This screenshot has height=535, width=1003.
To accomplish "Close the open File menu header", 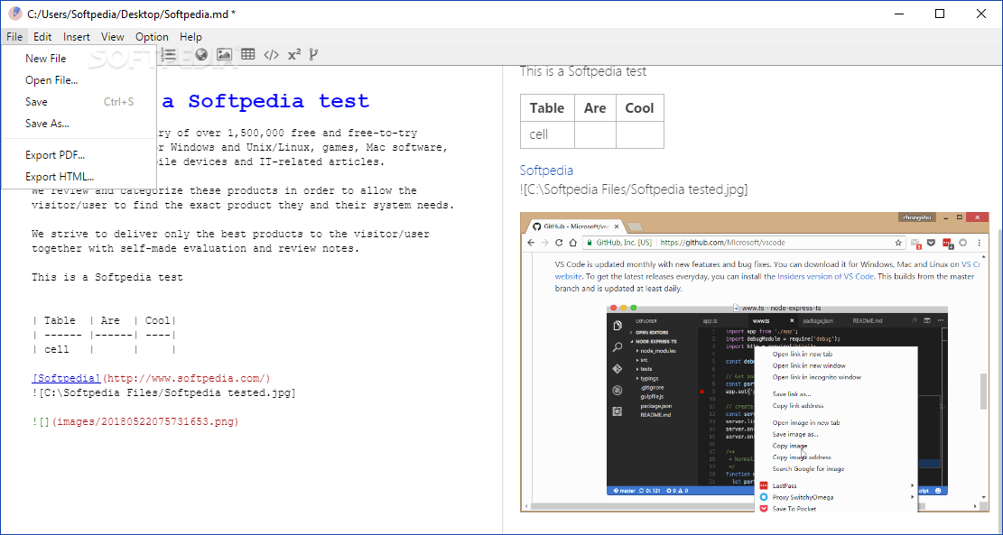I will click(x=14, y=37).
